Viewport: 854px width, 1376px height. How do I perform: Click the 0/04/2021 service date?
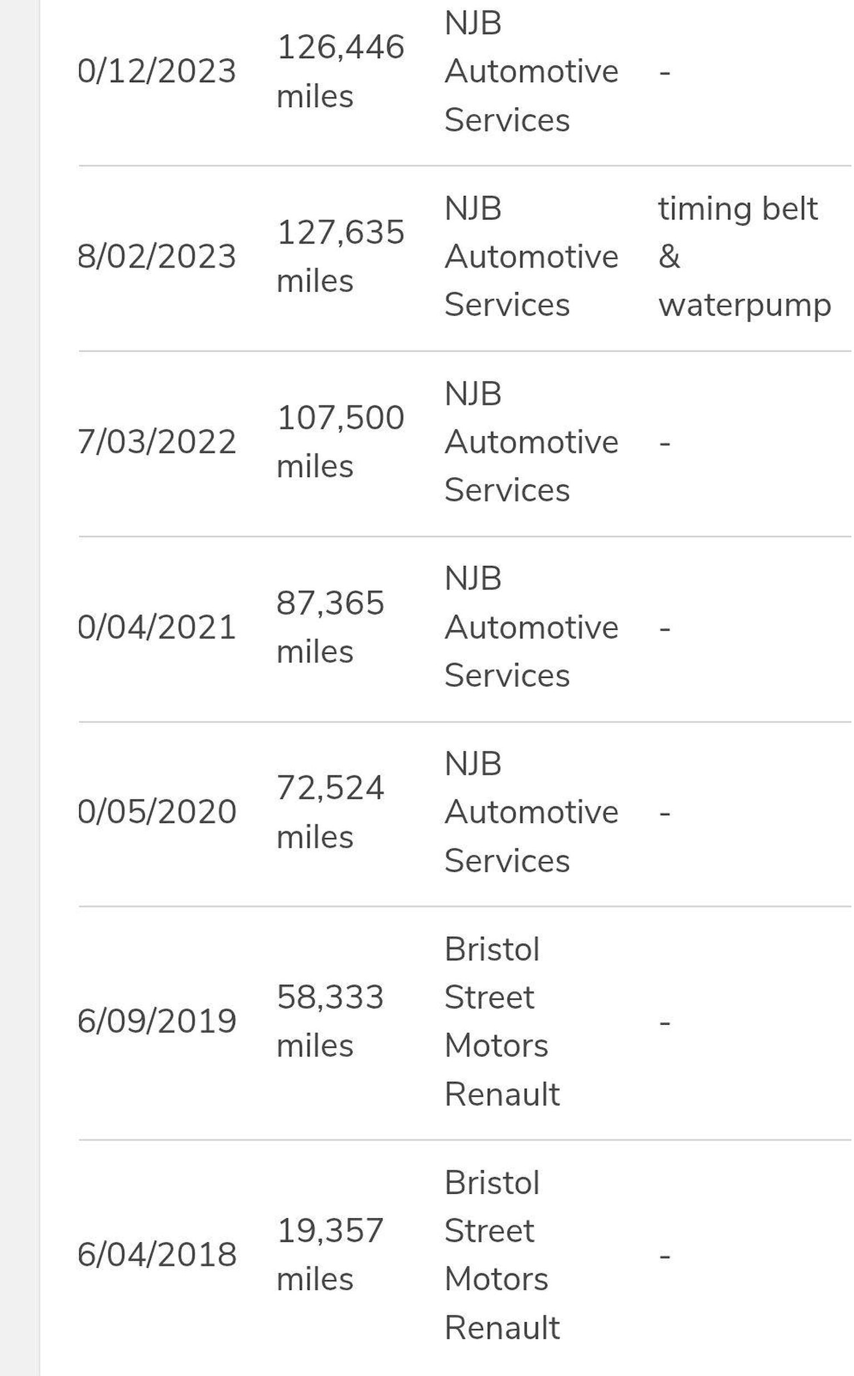157,627
